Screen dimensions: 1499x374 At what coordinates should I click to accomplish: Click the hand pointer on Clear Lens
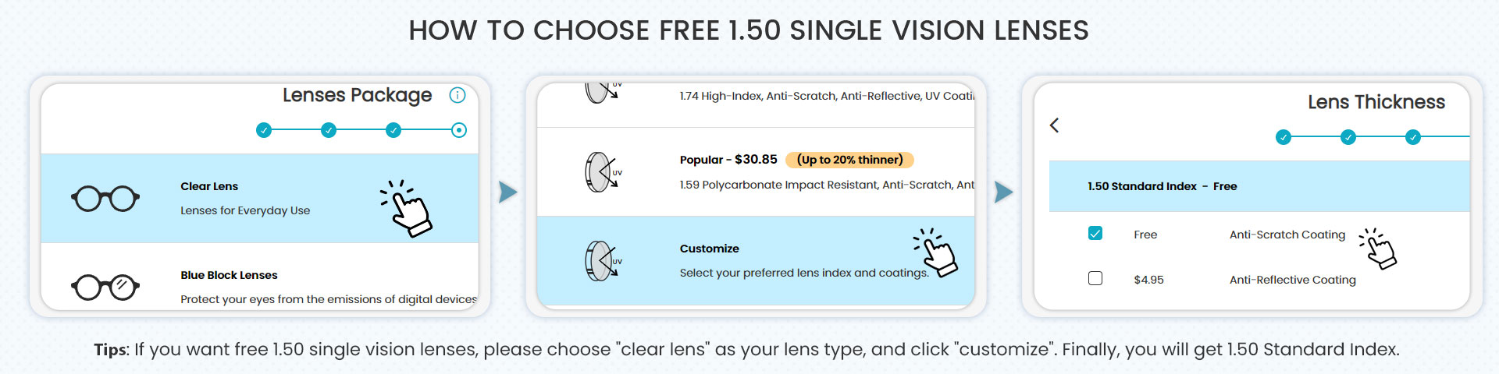click(x=408, y=209)
